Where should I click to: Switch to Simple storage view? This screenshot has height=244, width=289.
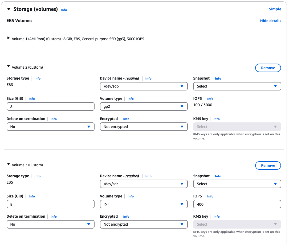[275, 9]
